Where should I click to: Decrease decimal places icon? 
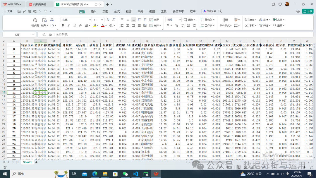[194, 25]
